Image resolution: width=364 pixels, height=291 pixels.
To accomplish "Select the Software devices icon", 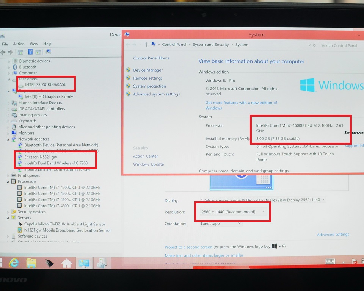I will point(14,236).
